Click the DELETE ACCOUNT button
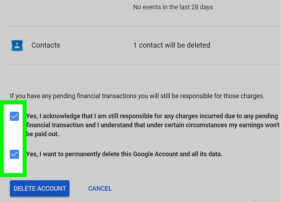This screenshot has width=281, height=202. click(40, 189)
